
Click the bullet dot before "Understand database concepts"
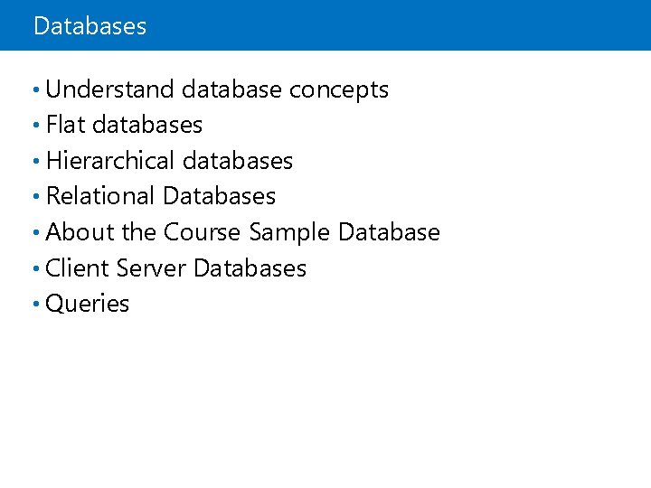click(x=34, y=90)
